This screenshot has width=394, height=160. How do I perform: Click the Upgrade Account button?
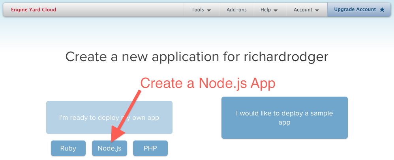(x=359, y=10)
